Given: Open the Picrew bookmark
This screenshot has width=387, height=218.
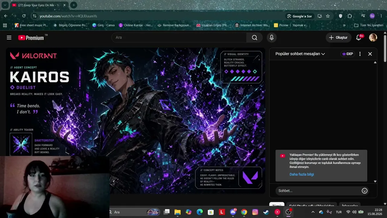Looking at the screenshot, I should [281, 25].
